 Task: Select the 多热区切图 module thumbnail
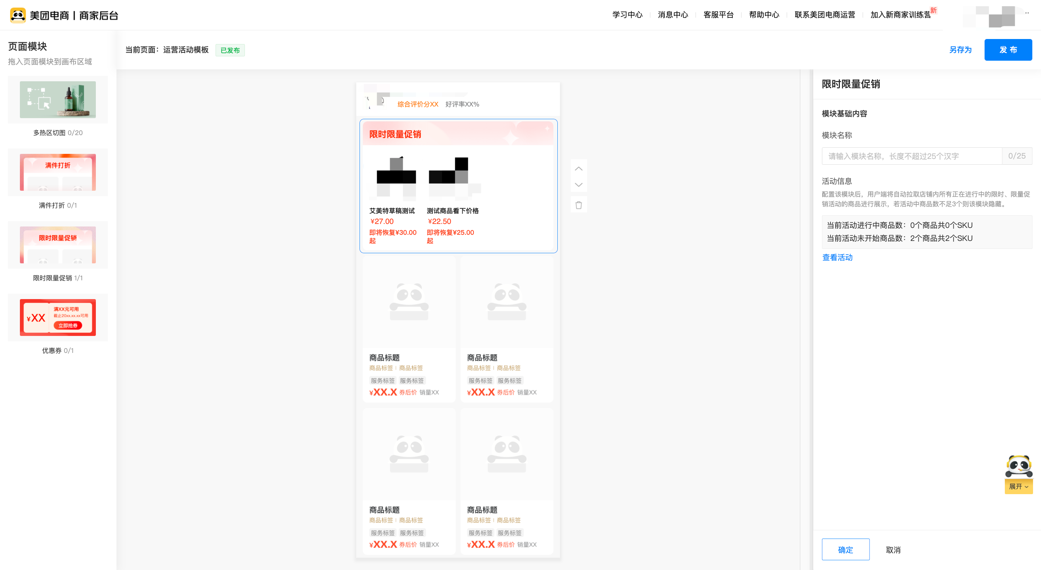point(58,100)
